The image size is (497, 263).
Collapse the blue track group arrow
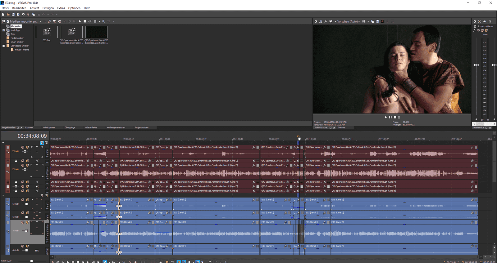(3, 195)
